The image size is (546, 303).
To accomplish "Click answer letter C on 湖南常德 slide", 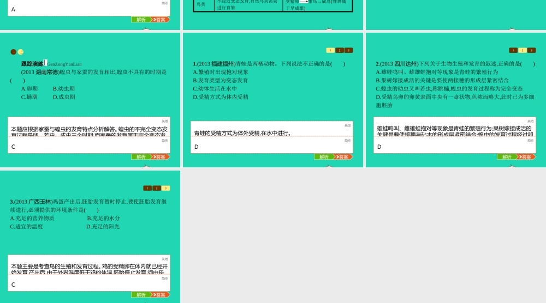I will click(13, 147).
